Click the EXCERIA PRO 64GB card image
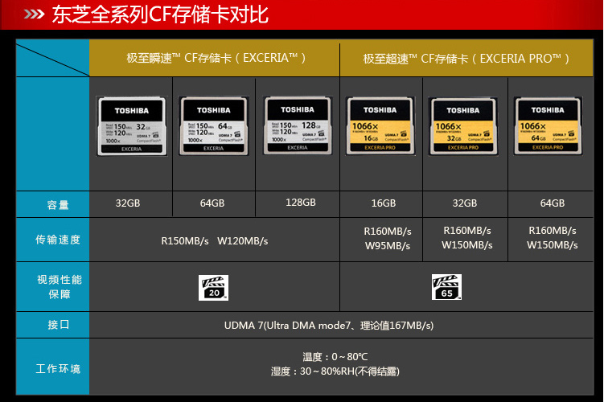Screen dimensions: 604x402 [x=548, y=126]
